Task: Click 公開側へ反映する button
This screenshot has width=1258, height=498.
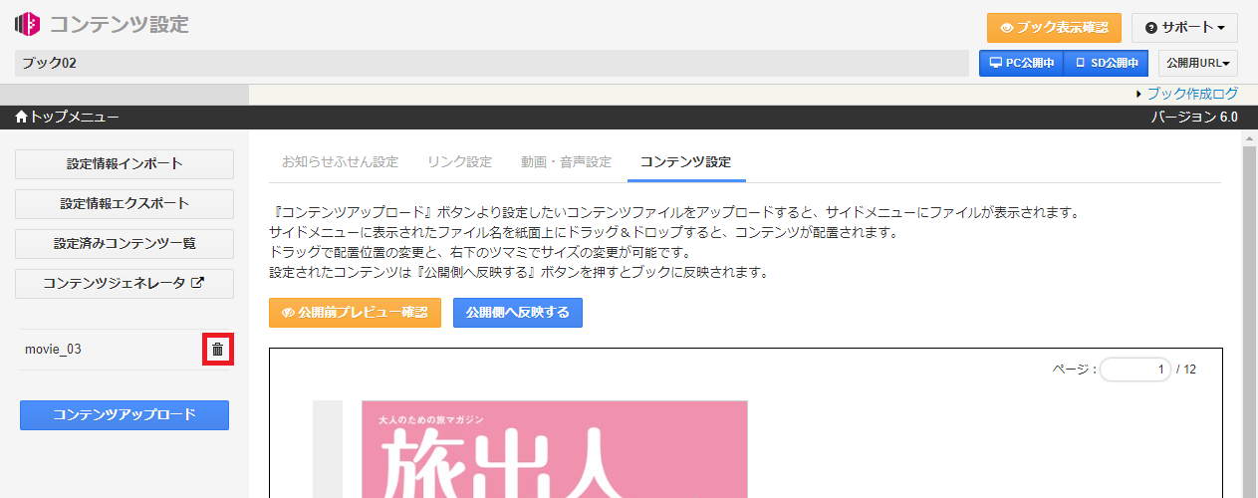Action: (517, 313)
